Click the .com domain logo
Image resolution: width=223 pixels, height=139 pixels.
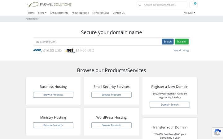(37, 50)
